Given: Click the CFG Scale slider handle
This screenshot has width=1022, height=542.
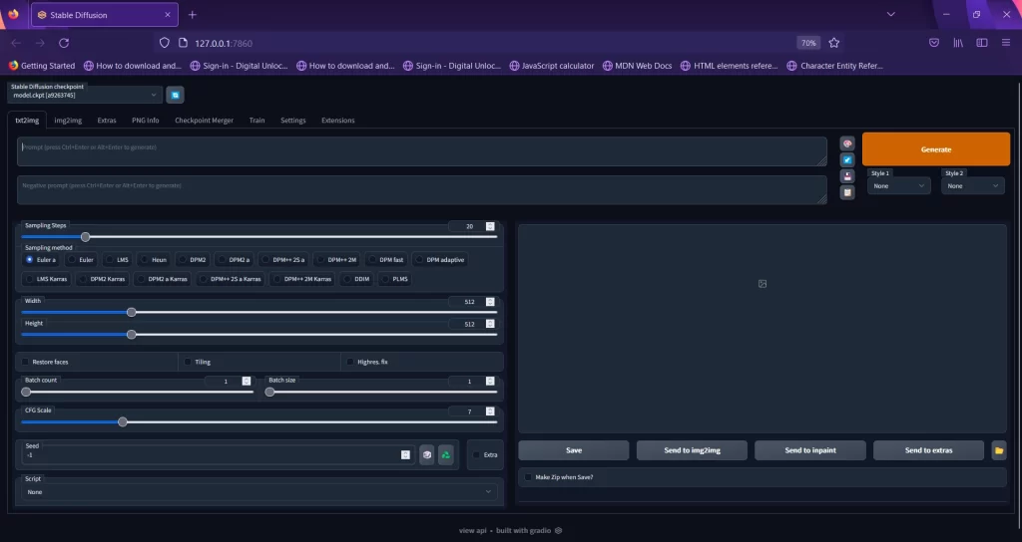Looking at the screenshot, I should [123, 421].
